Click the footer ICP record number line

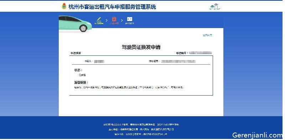click(x=140, y=134)
